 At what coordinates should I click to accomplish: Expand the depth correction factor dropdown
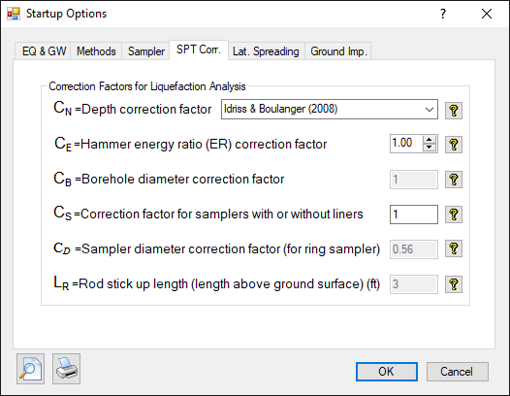pyautogui.click(x=430, y=110)
